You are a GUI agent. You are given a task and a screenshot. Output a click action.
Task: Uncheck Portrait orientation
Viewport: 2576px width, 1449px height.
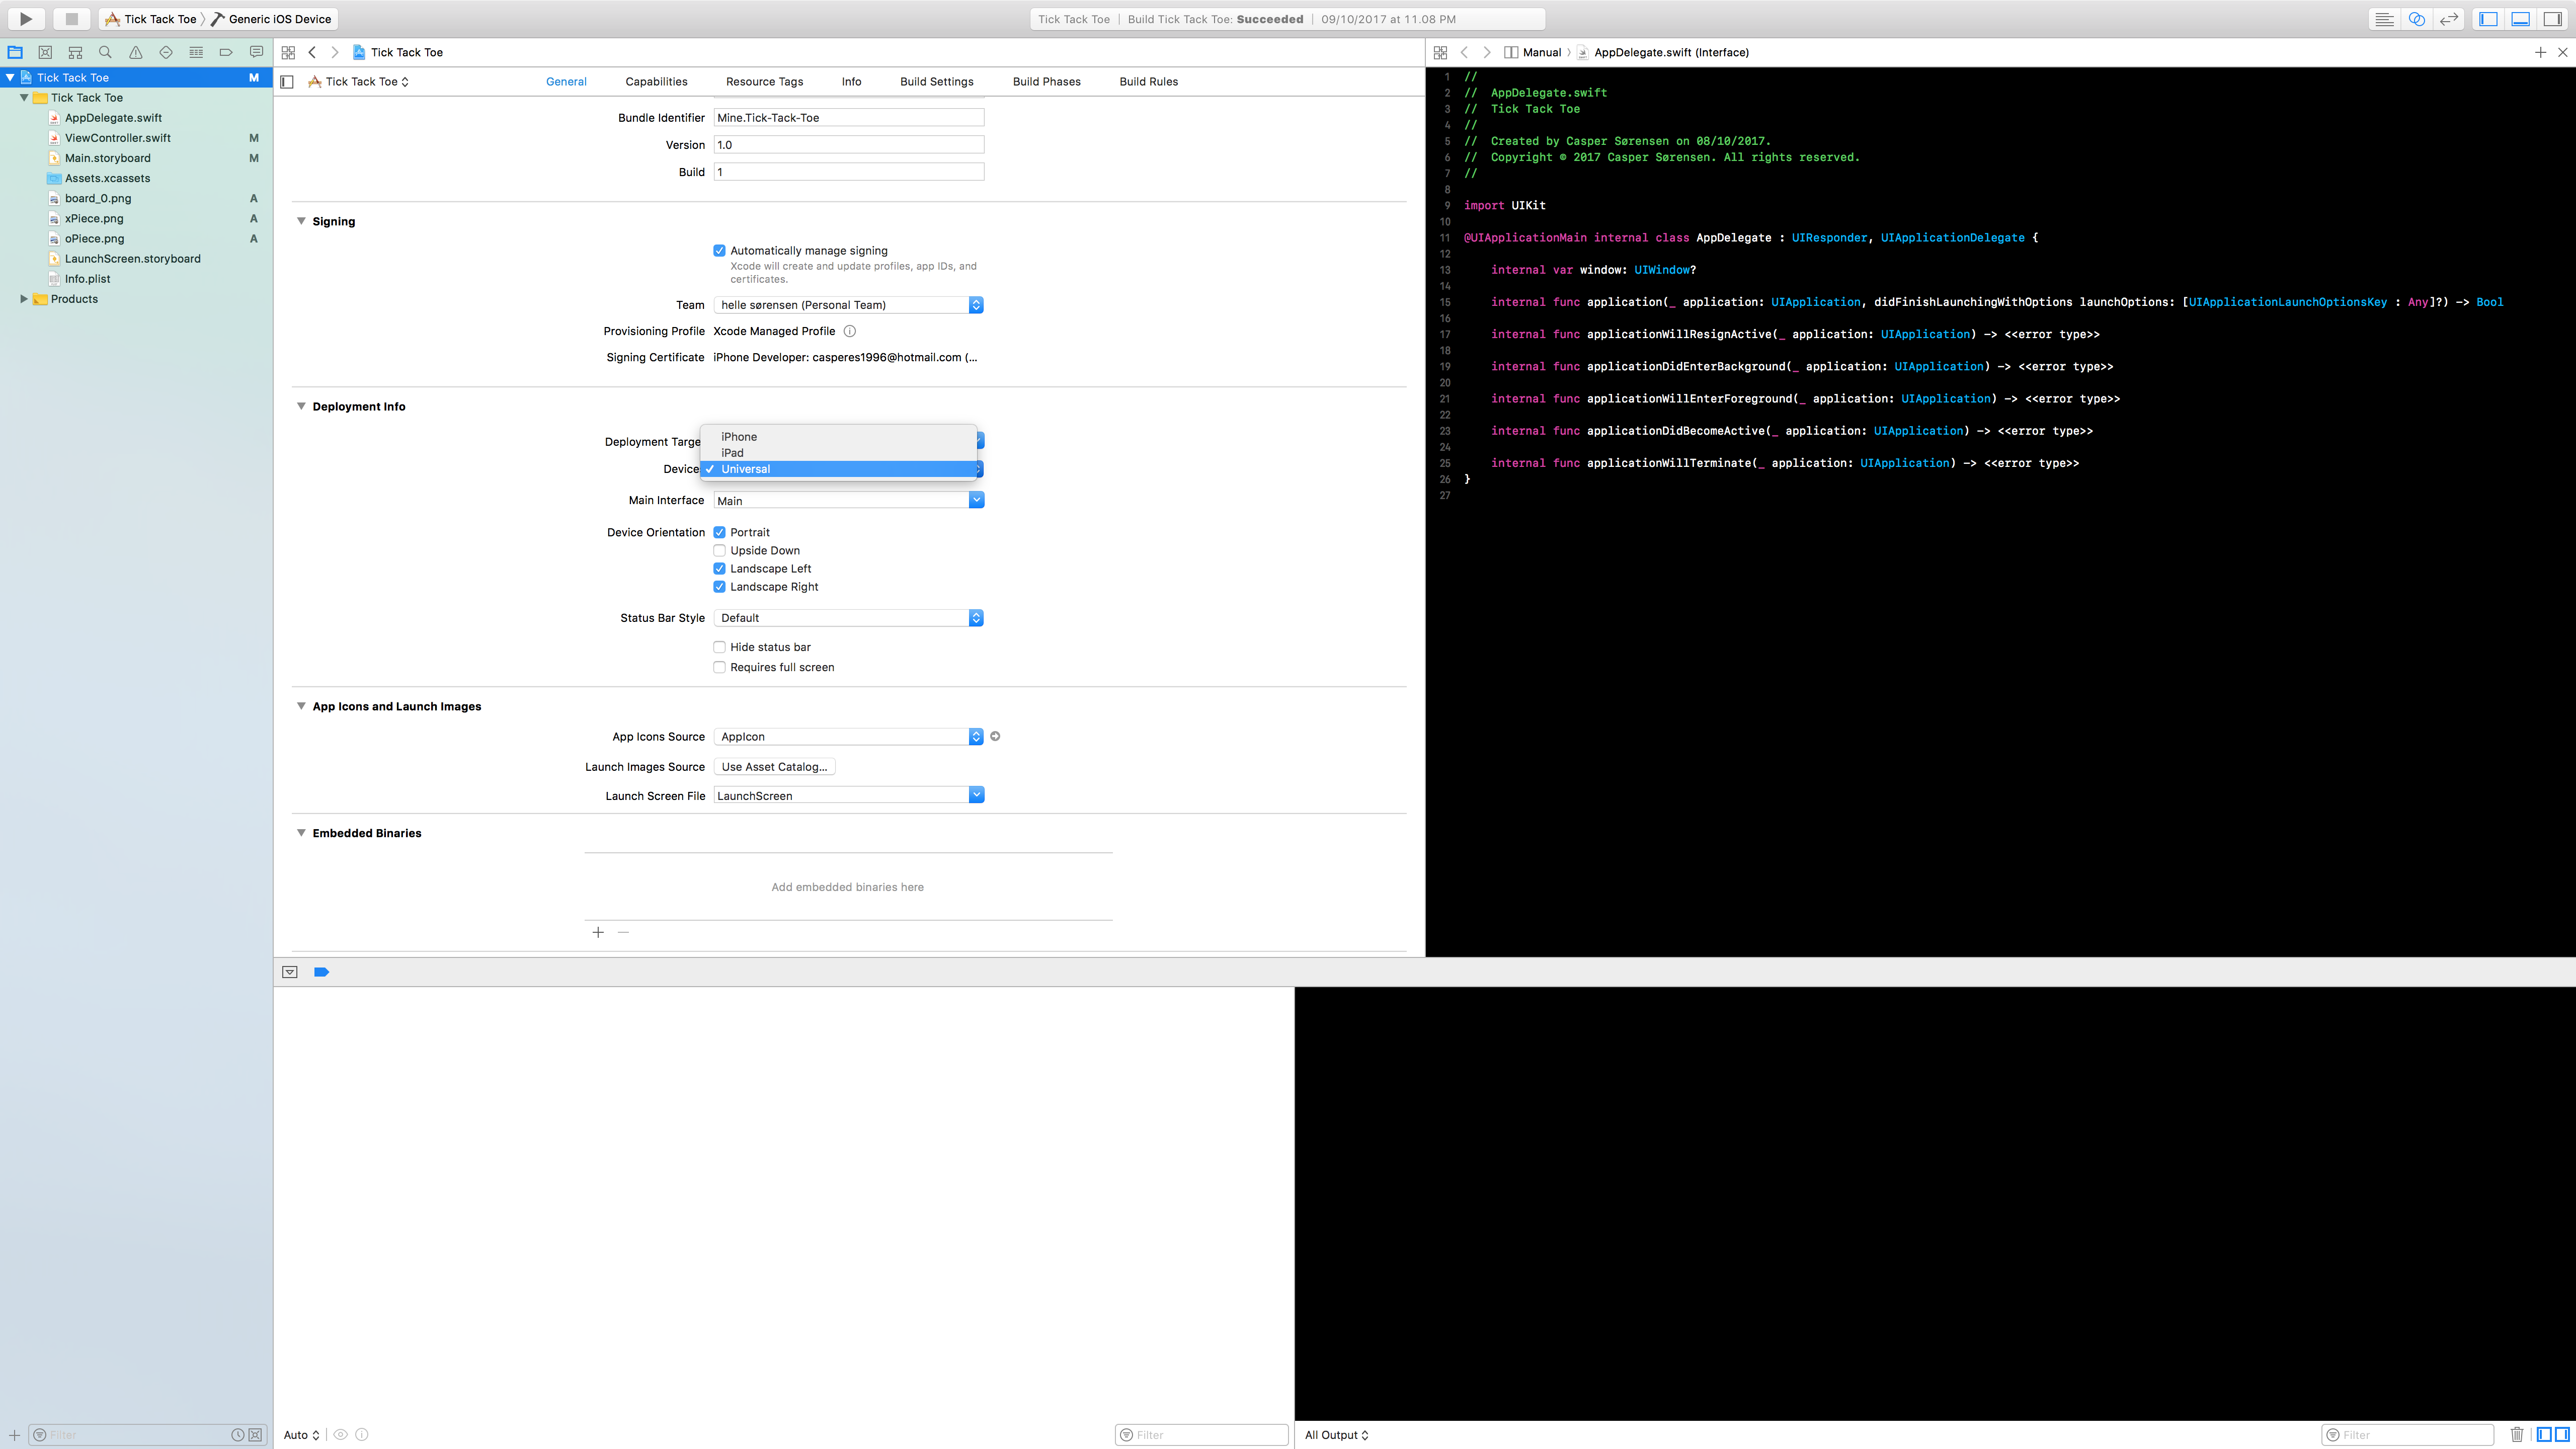(x=719, y=532)
